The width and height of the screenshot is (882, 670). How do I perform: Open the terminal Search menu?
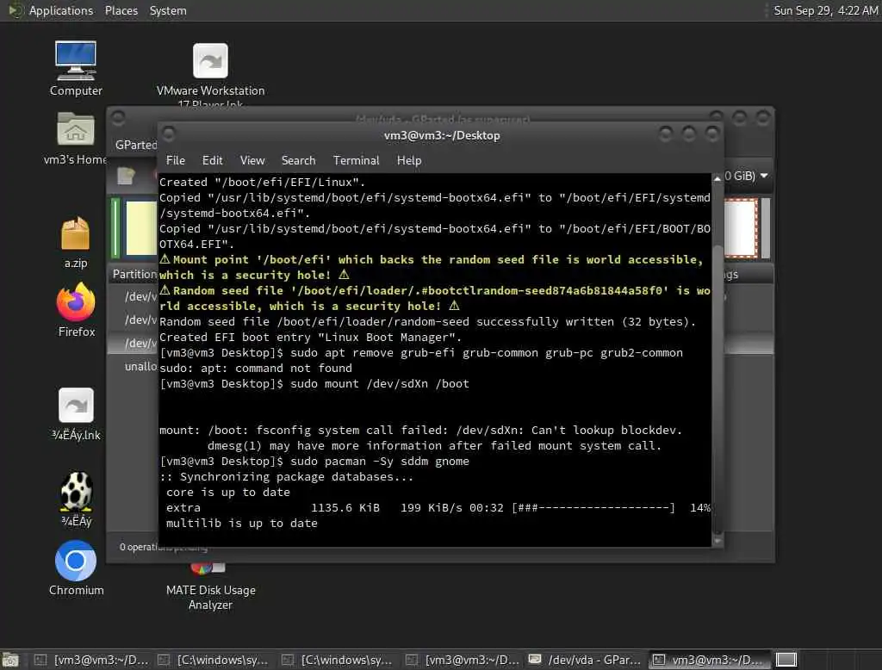298,160
